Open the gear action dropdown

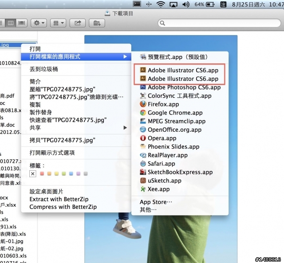[39, 23]
